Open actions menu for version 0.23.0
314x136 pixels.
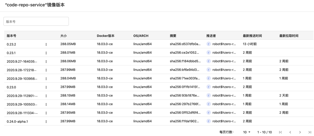click(46, 87)
